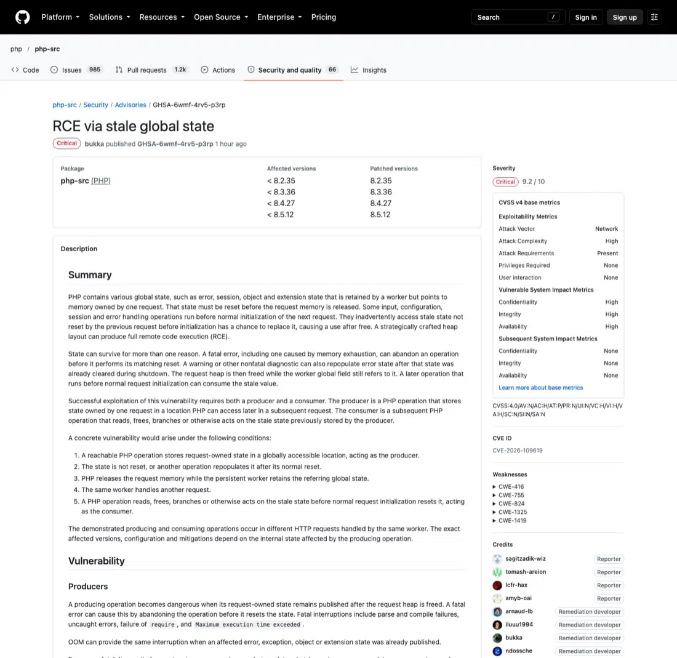This screenshot has width=677, height=658.
Task: Open the php owner link
Action: 16,49
